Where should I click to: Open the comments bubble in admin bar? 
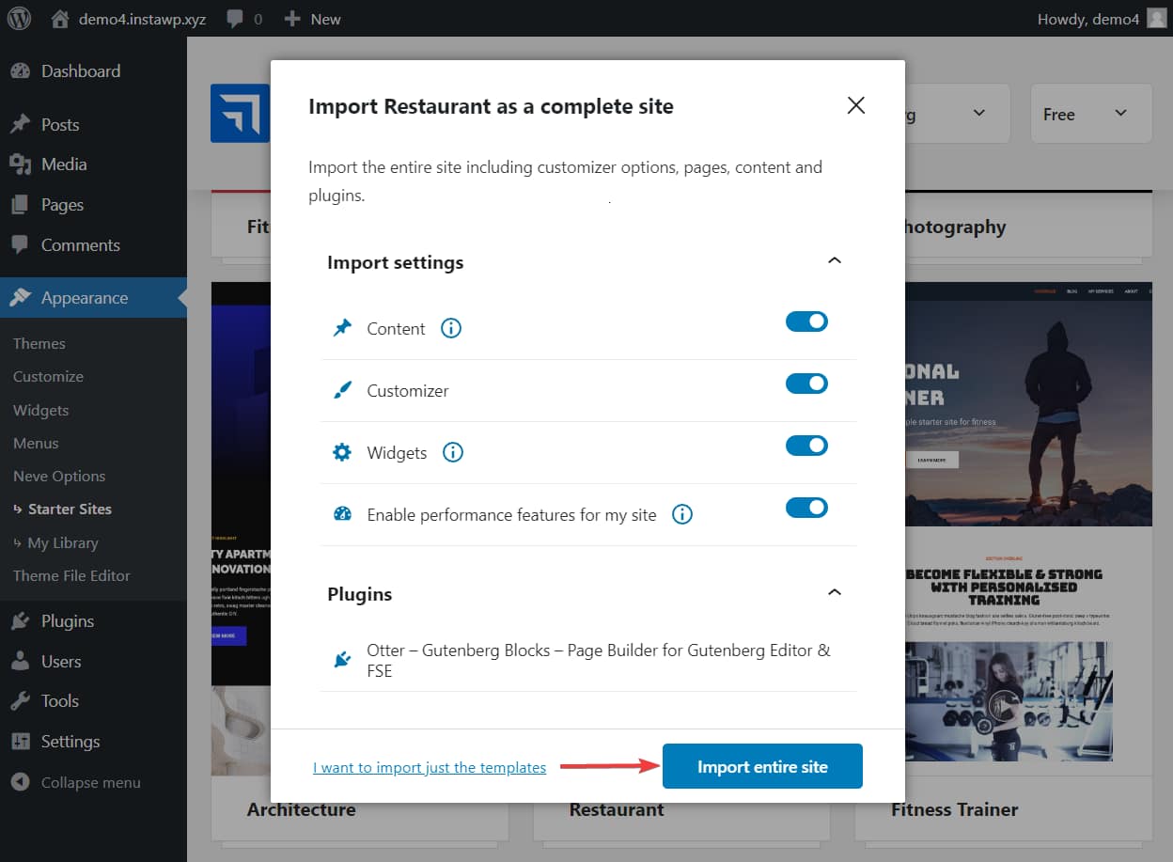point(235,19)
